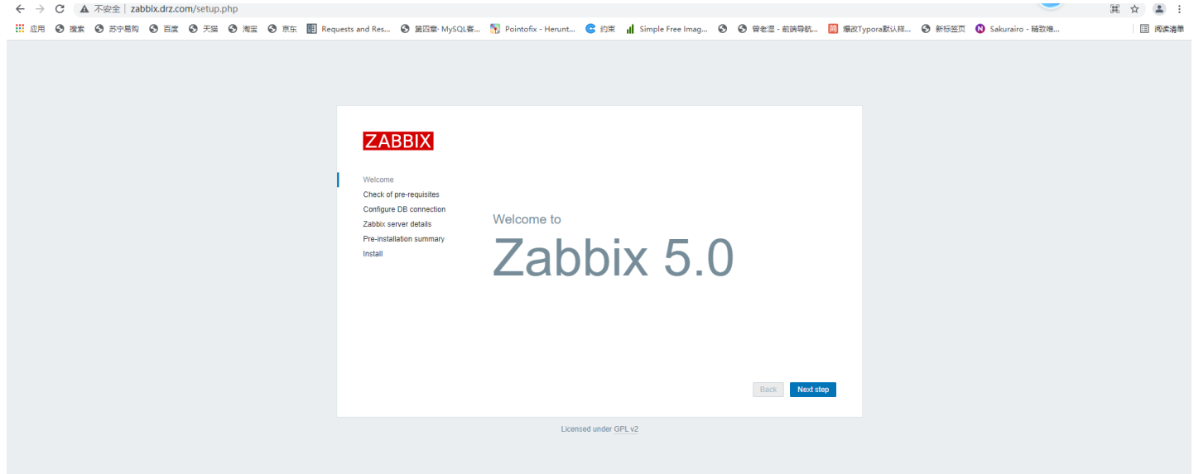Open the 爆改Typora默认样 bookmark

click(869, 29)
